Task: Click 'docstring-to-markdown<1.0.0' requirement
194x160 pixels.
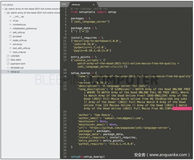Action: (96, 41)
